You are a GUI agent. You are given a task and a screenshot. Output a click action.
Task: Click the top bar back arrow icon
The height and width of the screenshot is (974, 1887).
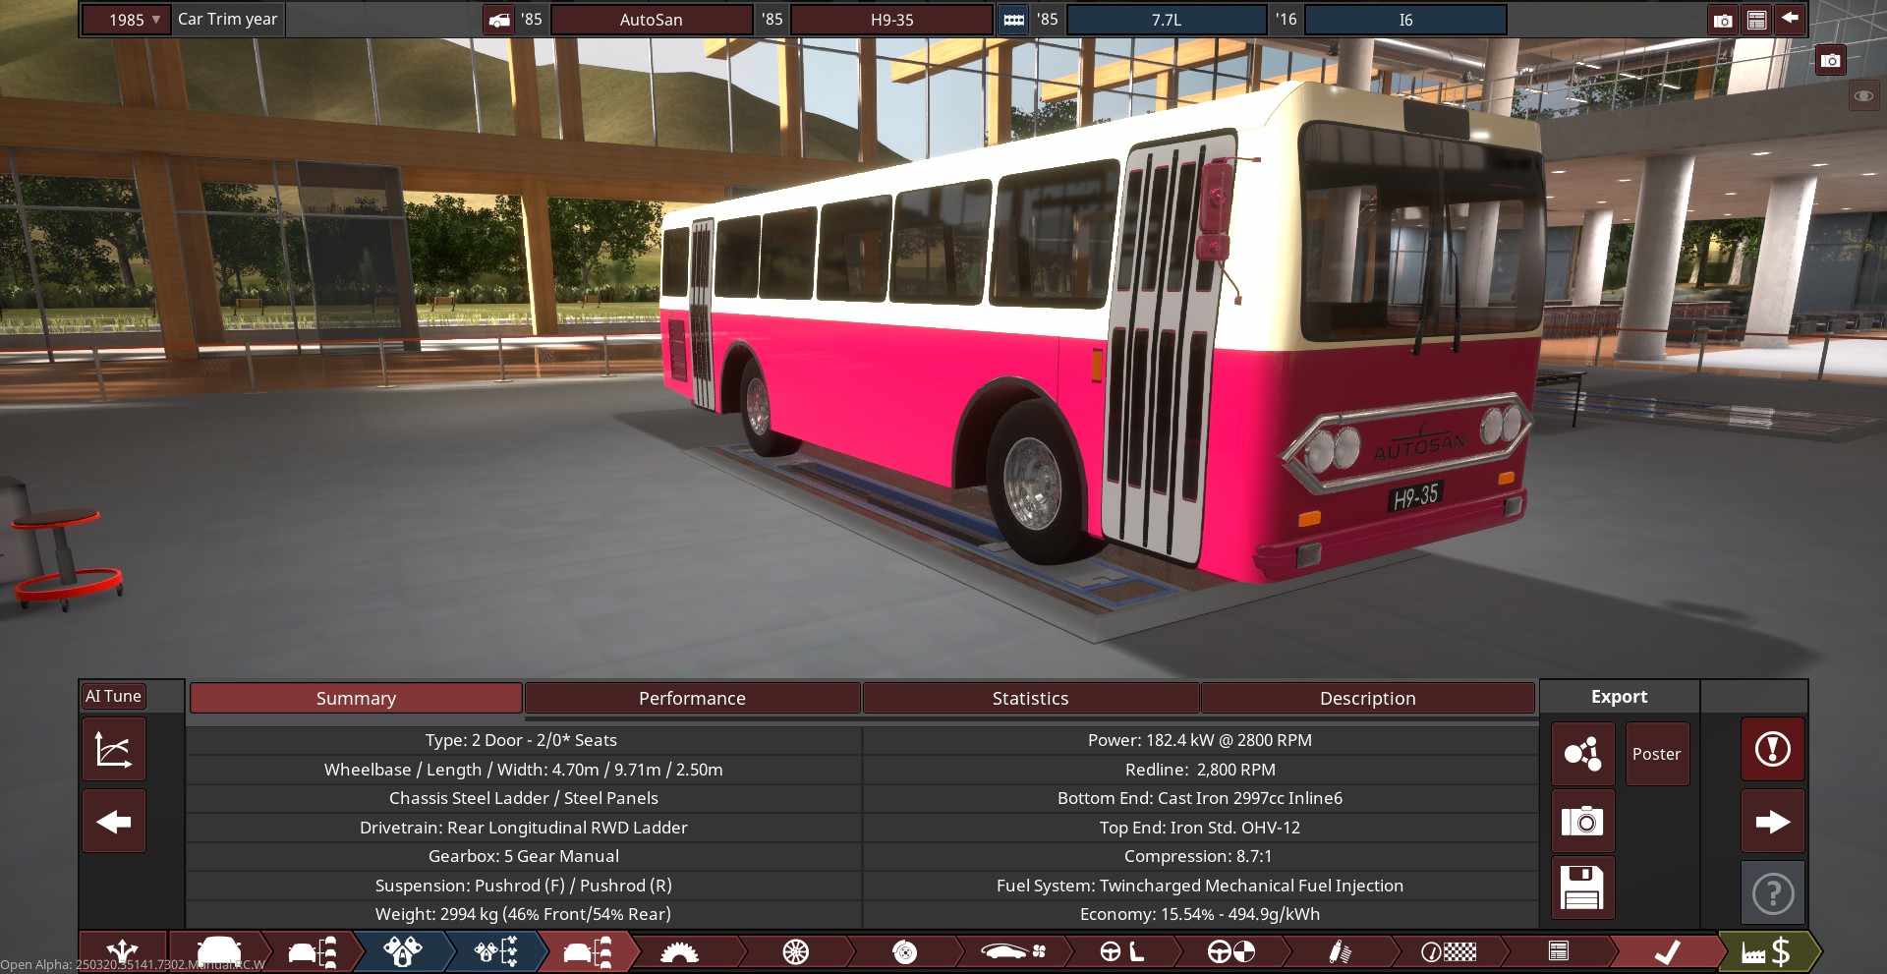pyautogui.click(x=1791, y=19)
